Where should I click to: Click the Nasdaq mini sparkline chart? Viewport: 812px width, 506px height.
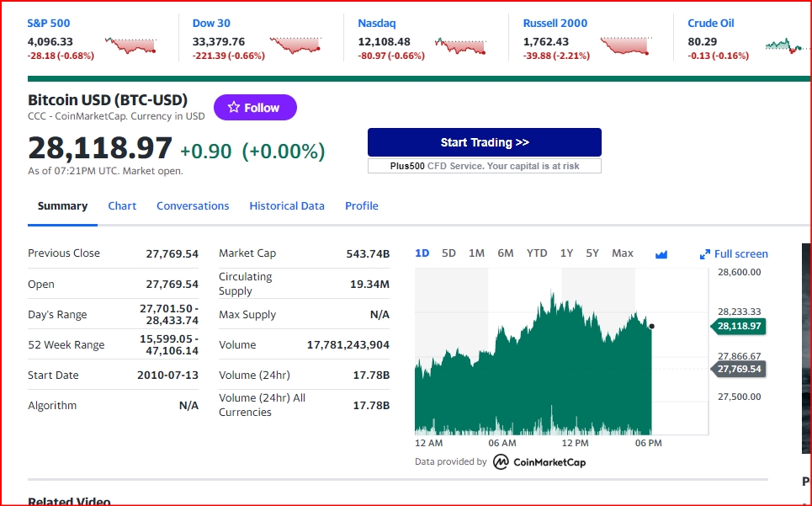click(x=460, y=45)
